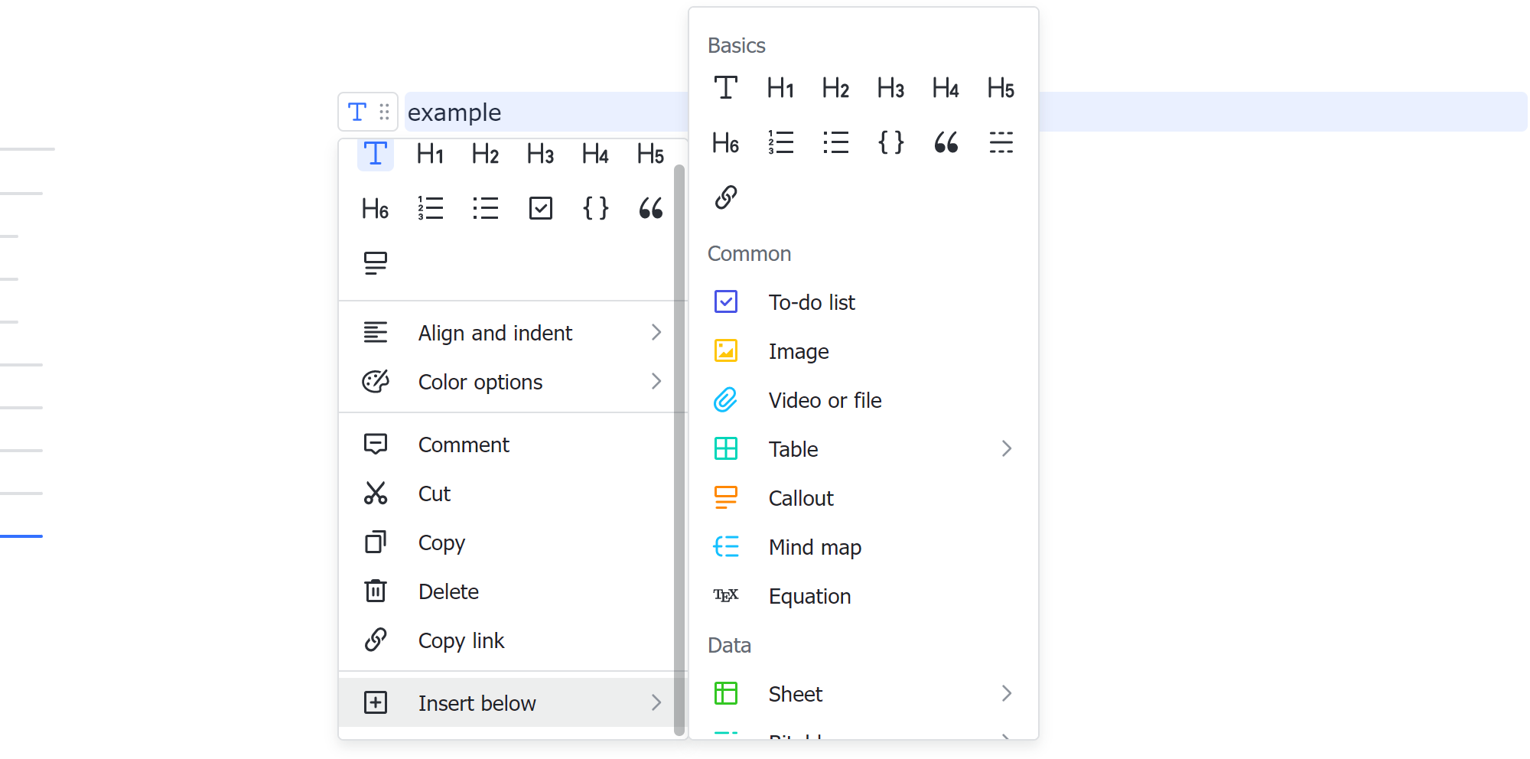Select the bulleted list icon

485,207
